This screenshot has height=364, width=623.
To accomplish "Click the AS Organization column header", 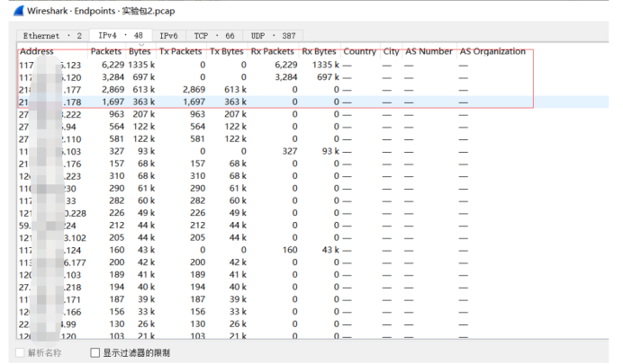I will 492,51.
